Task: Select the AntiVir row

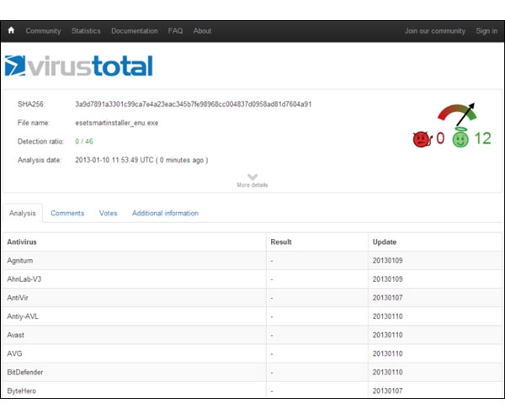Action: pyautogui.click(x=252, y=298)
